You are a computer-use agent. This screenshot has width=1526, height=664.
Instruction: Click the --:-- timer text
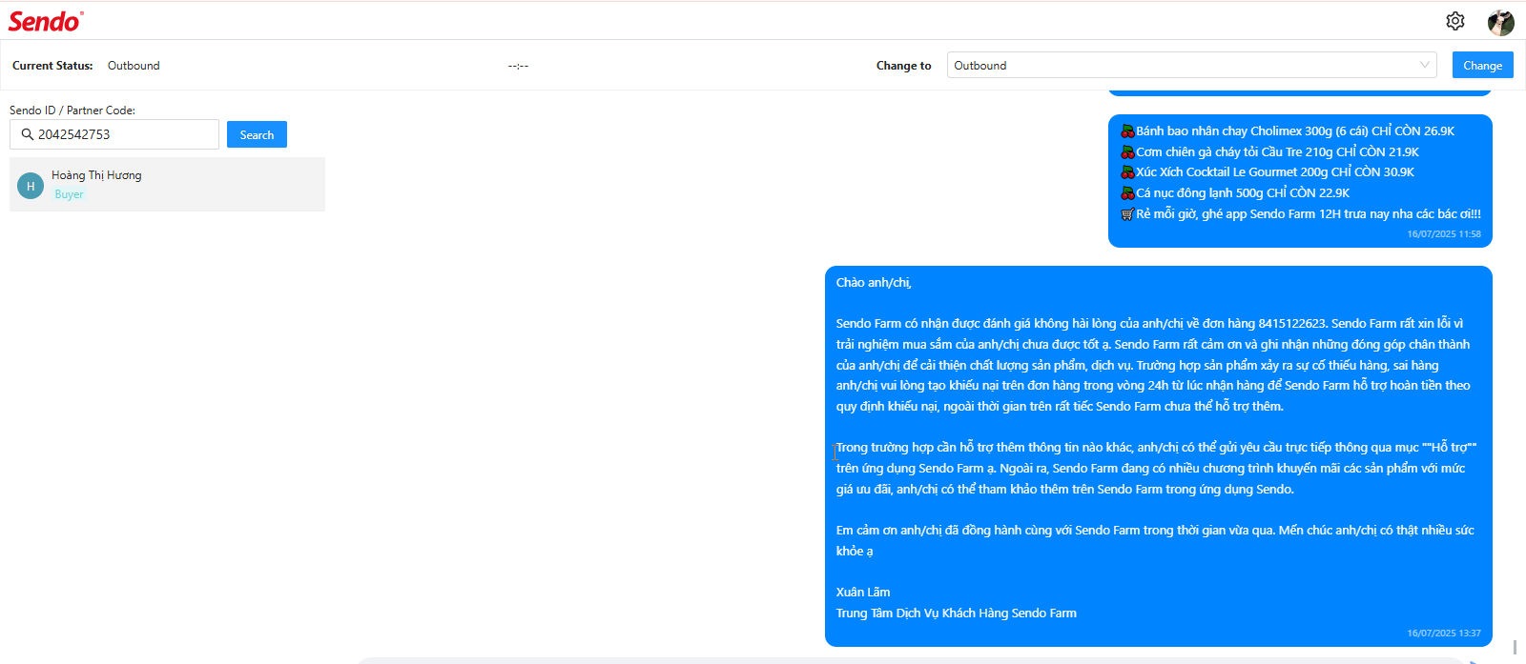518,66
